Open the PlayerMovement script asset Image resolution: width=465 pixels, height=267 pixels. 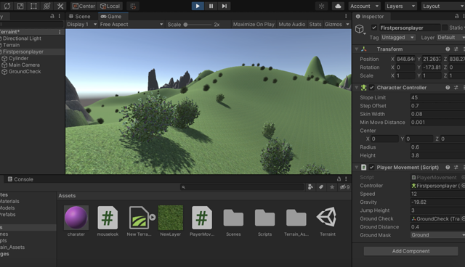pos(202,218)
